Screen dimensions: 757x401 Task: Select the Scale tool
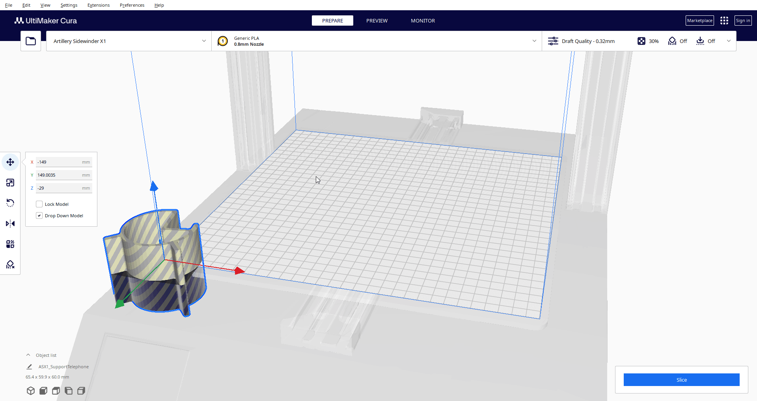pyautogui.click(x=10, y=183)
